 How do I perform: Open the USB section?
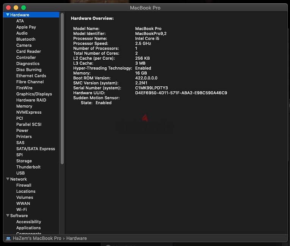pos(20,173)
